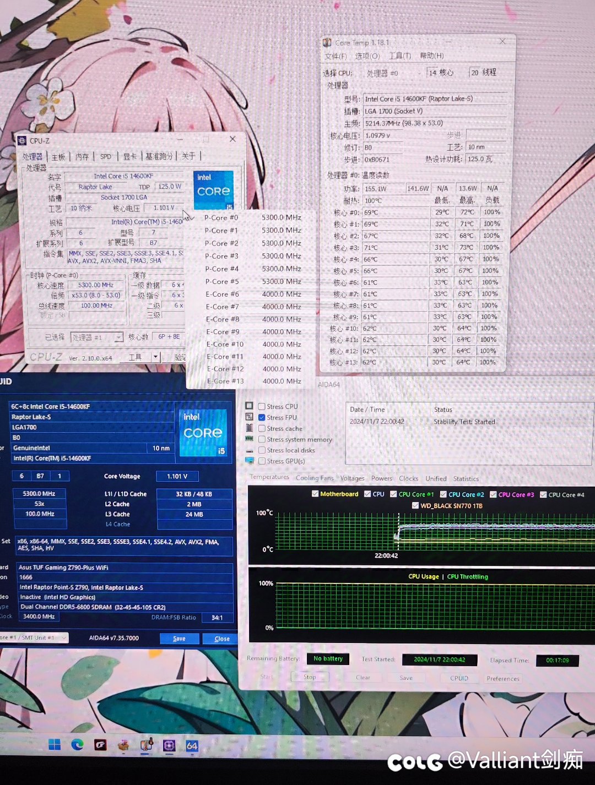Switch to the Graphics (显卡) tab in CPU-Z
The height and width of the screenshot is (785, 595).
[x=129, y=157]
